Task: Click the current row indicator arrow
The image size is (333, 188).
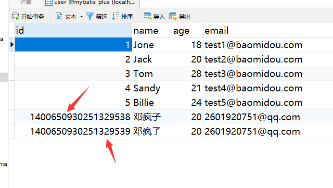Action: [12, 45]
